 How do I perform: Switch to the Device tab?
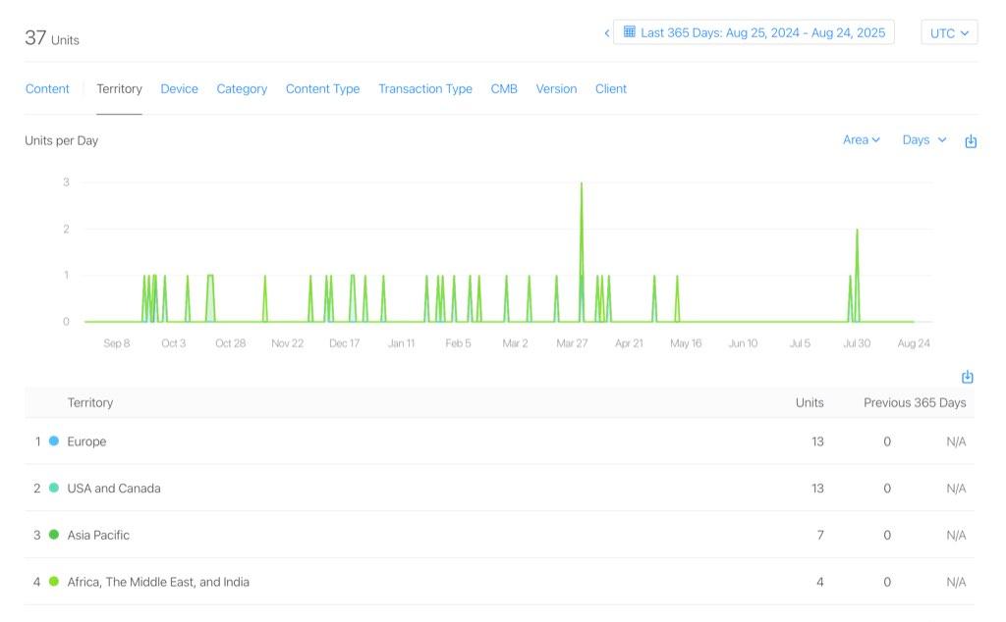(x=179, y=89)
